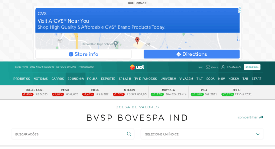Click the -1,49% dollar change badge

[28, 94]
